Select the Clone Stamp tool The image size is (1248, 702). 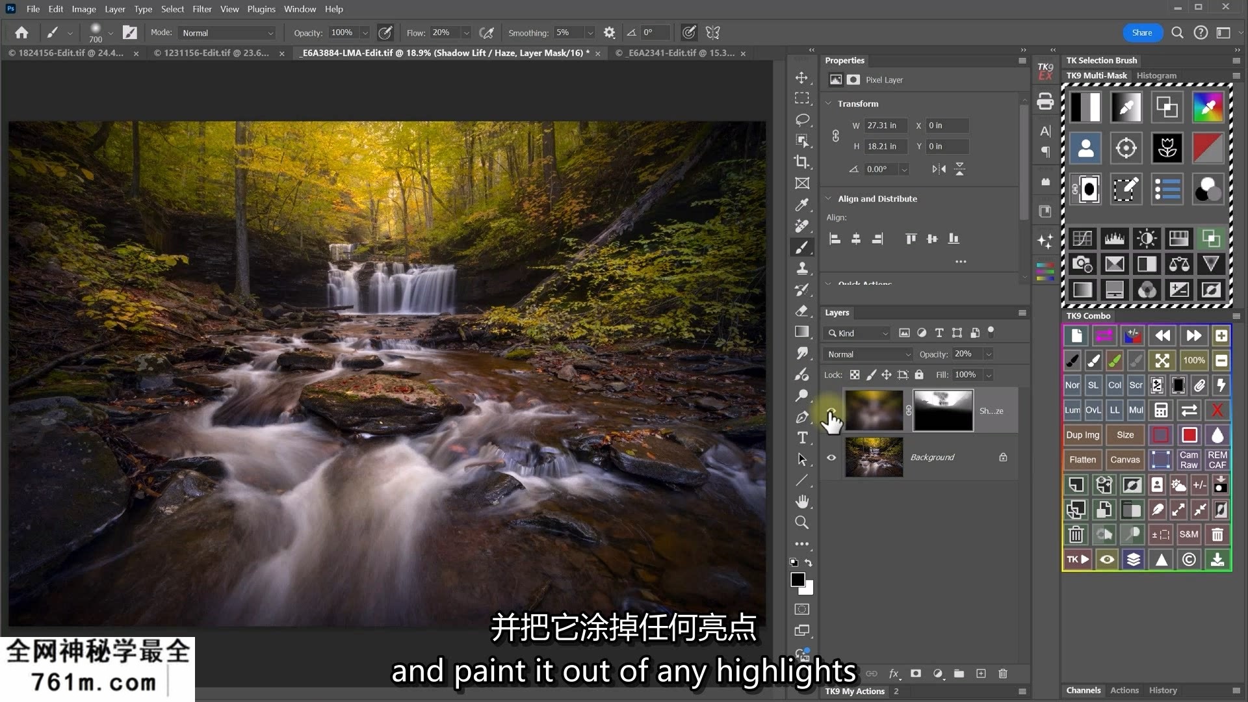[802, 268]
